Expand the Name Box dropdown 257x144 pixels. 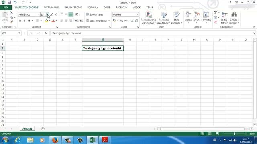19,33
